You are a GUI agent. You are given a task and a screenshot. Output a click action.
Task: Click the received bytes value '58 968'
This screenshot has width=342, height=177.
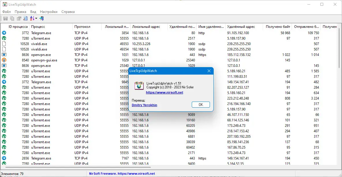tap(285, 33)
